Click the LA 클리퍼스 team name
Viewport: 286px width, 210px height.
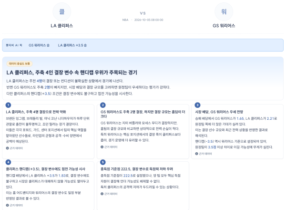[61, 26]
